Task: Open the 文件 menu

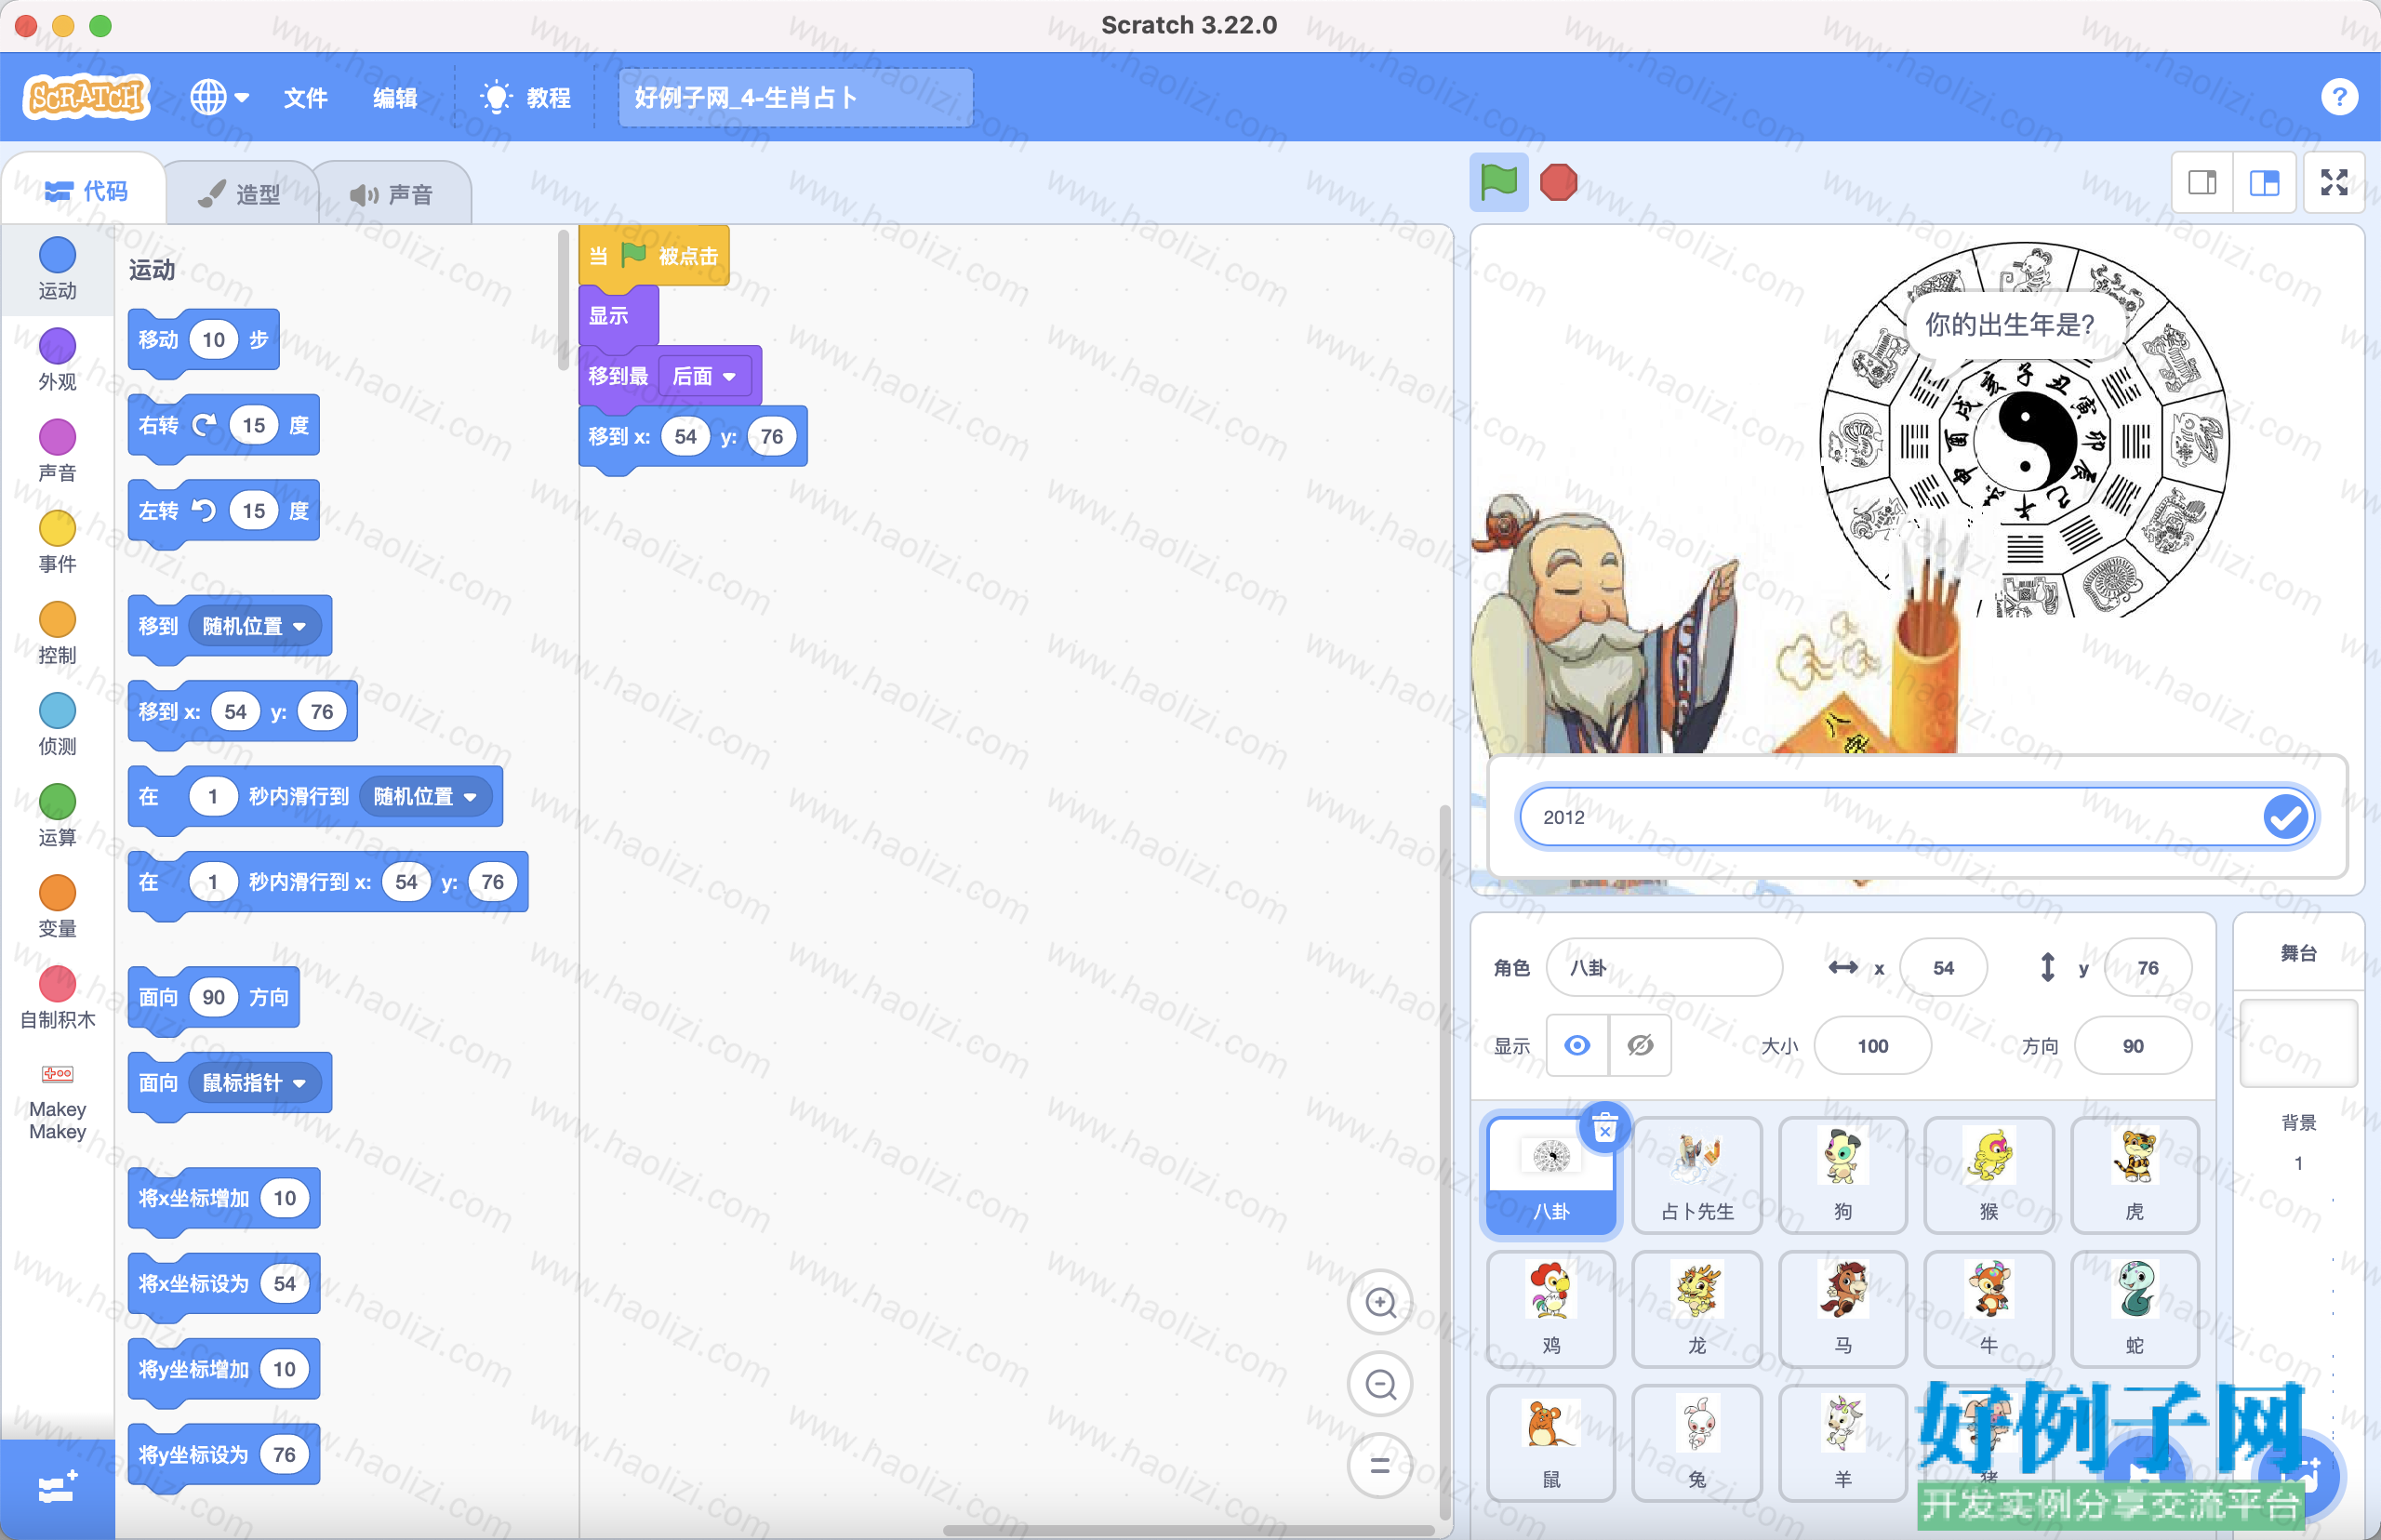Action: pos(305,98)
